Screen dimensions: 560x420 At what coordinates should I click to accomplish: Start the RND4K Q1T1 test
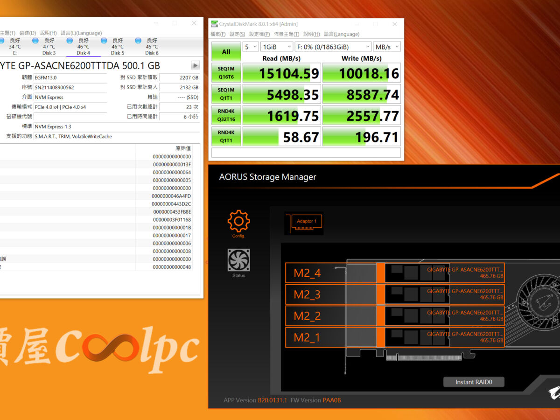point(226,136)
